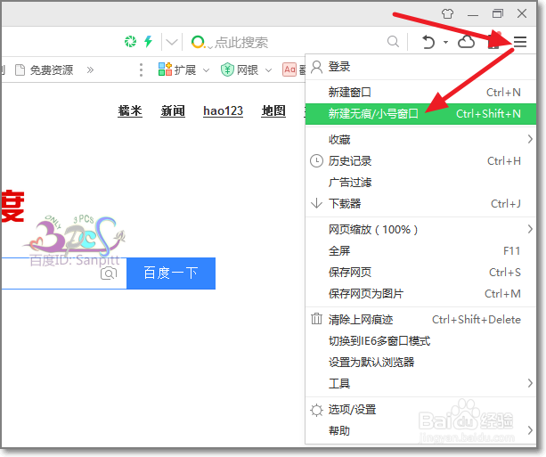
Task: Click the 网银 shield icon
Action: [x=227, y=69]
